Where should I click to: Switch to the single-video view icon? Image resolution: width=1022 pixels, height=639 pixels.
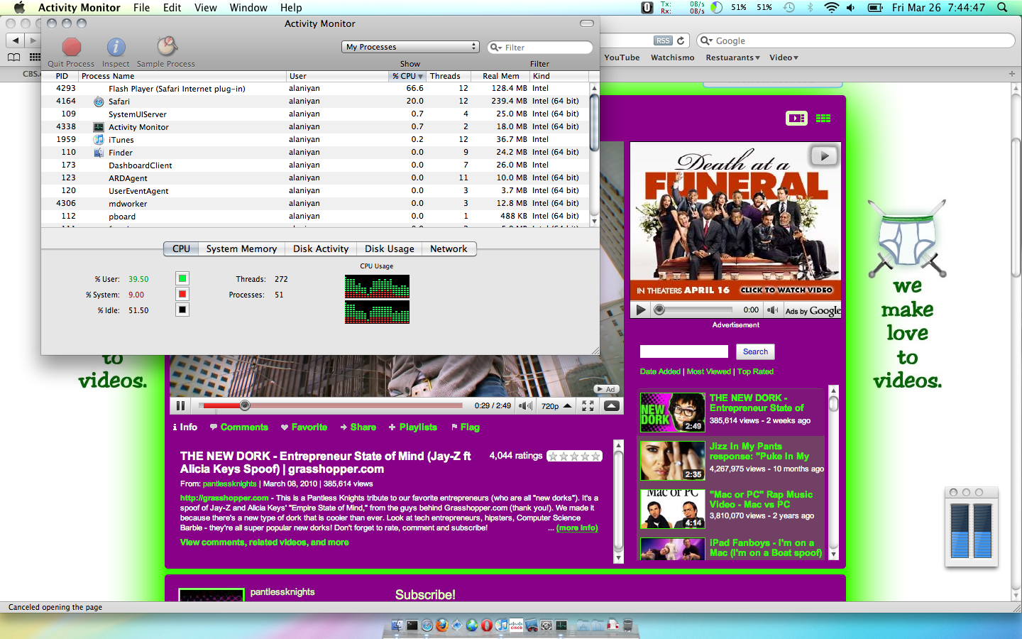click(x=796, y=119)
